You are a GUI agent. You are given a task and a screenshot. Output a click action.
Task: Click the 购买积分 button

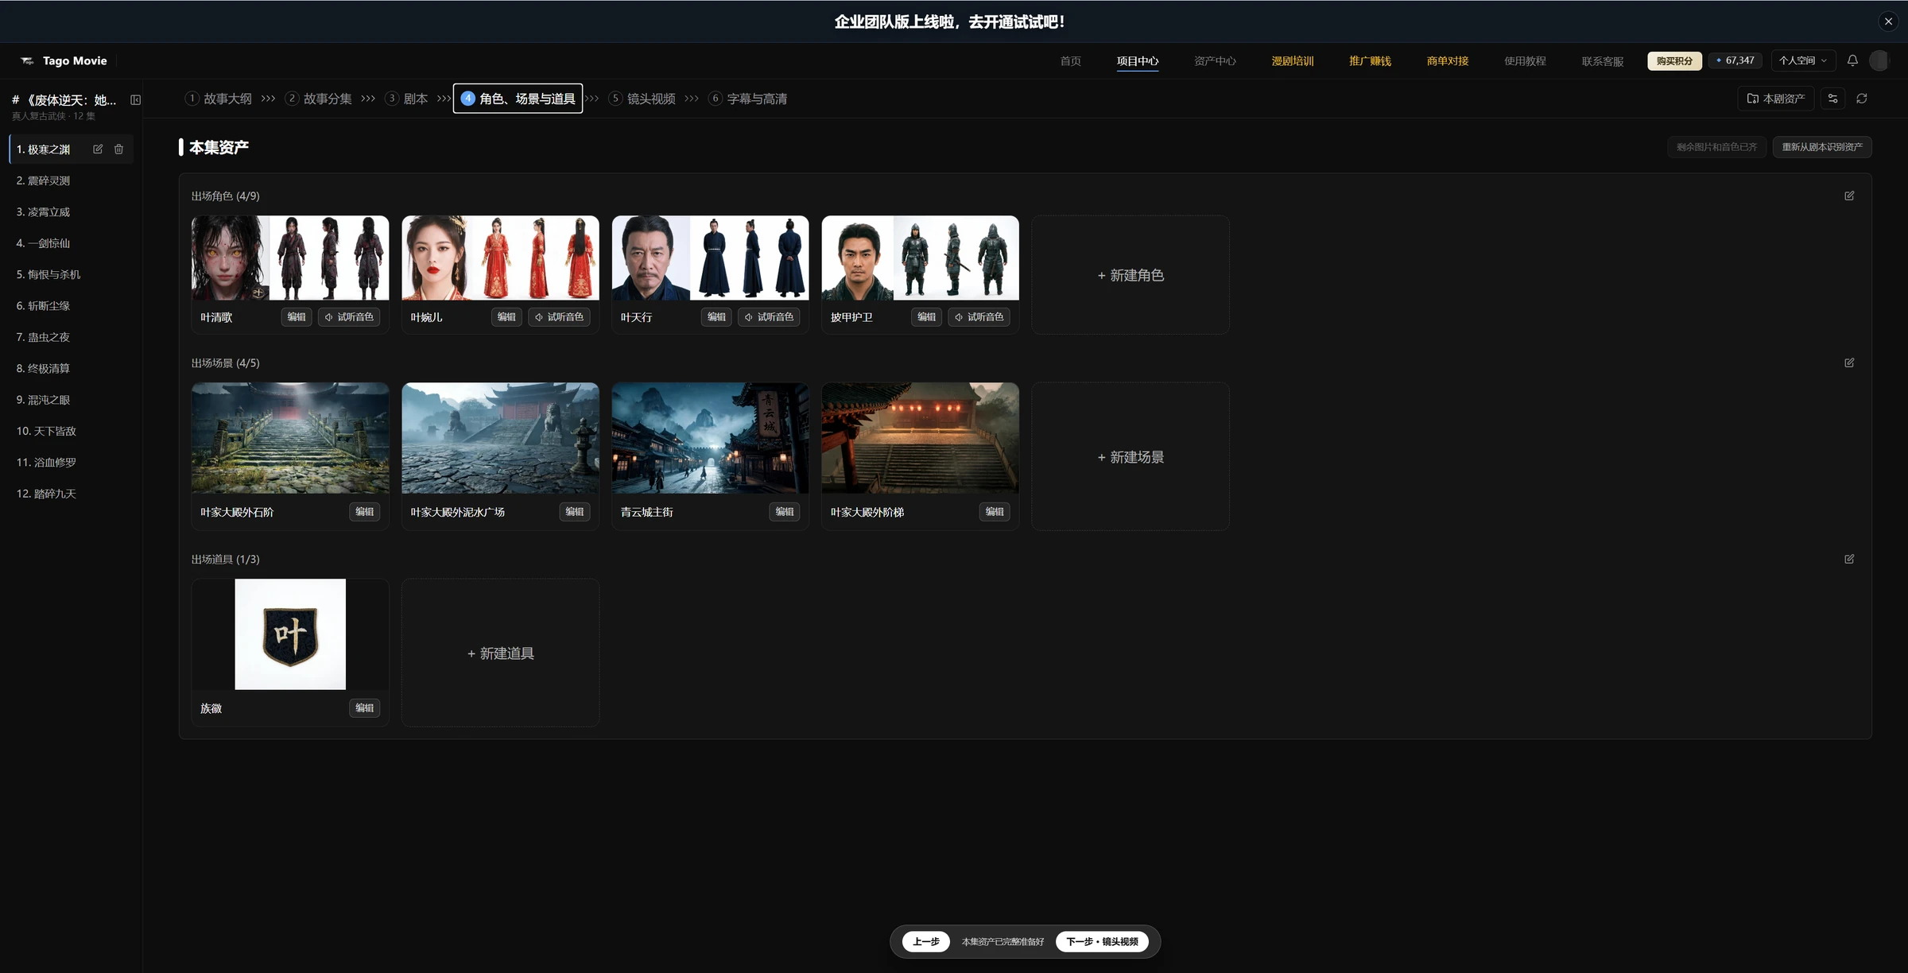[x=1674, y=60]
